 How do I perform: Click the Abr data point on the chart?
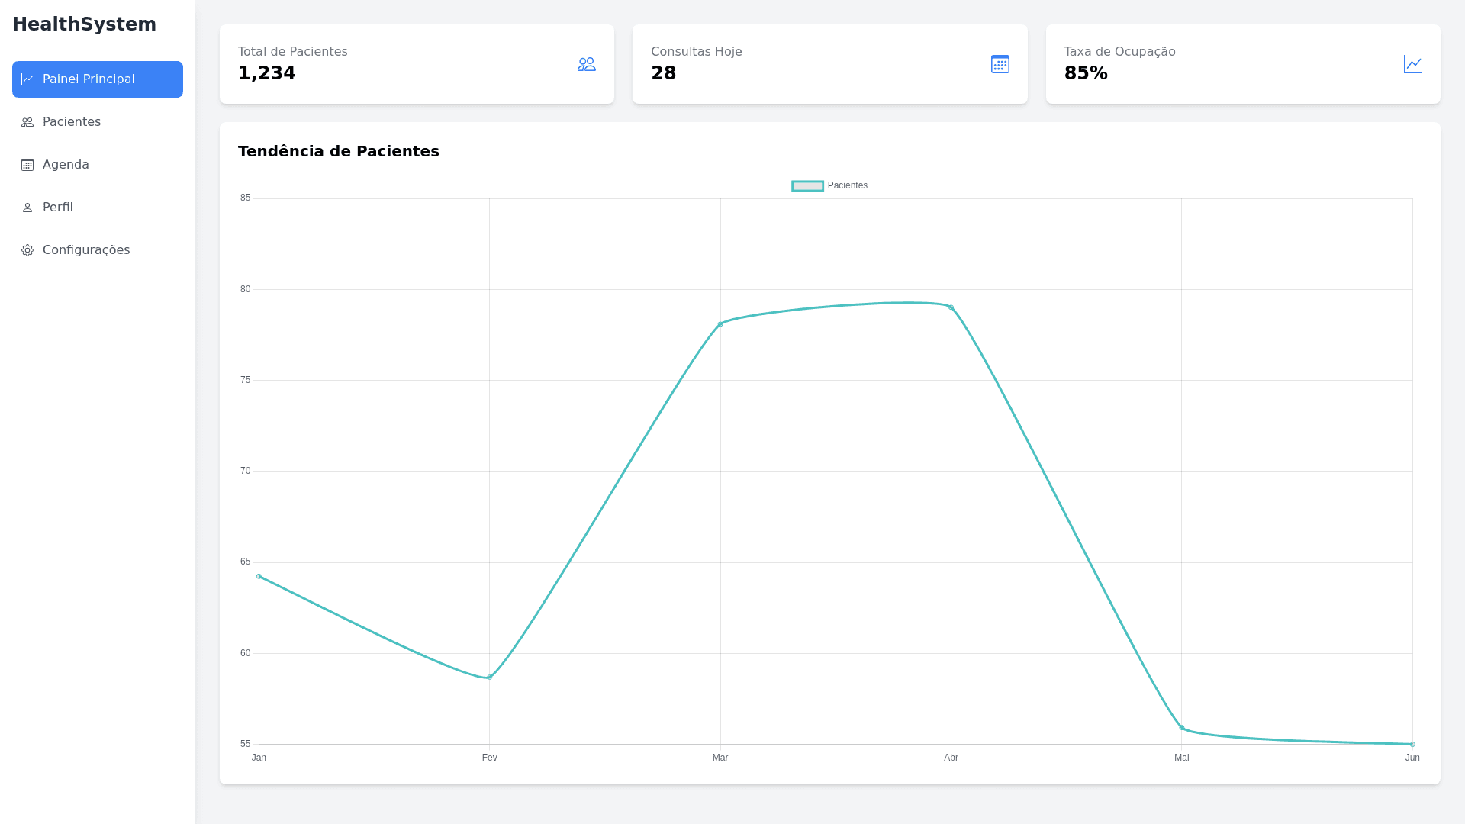951,307
